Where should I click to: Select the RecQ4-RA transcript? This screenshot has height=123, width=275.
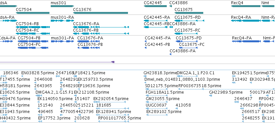[x=246, y=21]
